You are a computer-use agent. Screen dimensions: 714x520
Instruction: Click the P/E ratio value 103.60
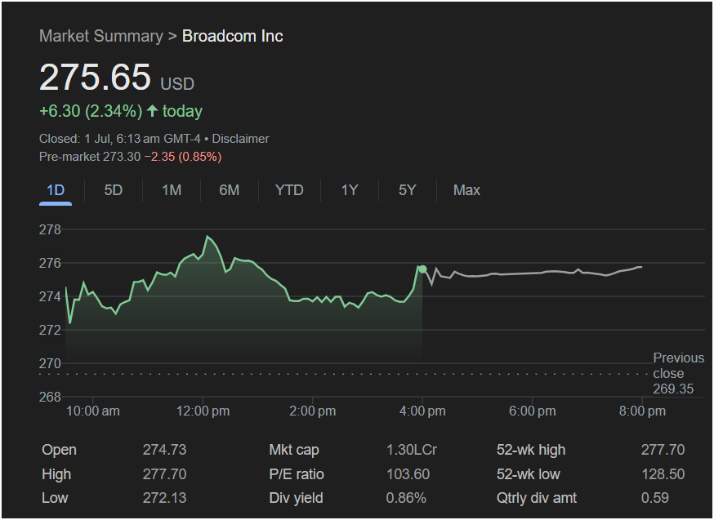(408, 474)
